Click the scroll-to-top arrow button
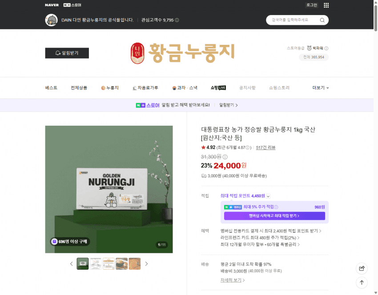The height and width of the screenshot is (295, 378). pyautogui.click(x=362, y=283)
